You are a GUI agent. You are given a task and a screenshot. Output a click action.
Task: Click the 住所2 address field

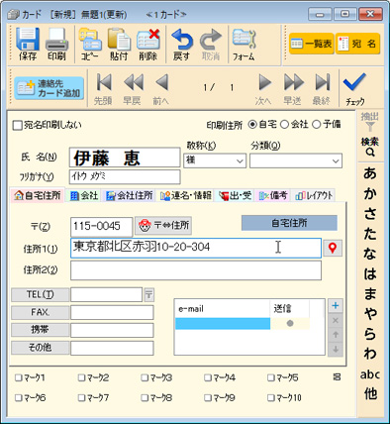pyautogui.click(x=196, y=270)
